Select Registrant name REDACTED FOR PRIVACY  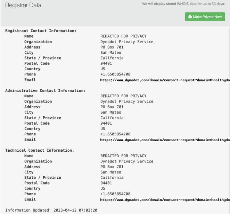[123, 36]
